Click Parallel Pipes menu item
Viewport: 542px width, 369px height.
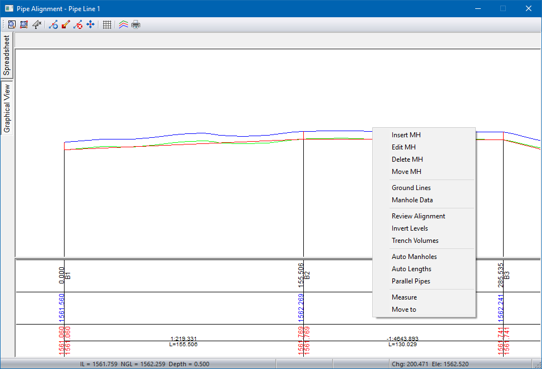[x=411, y=281]
